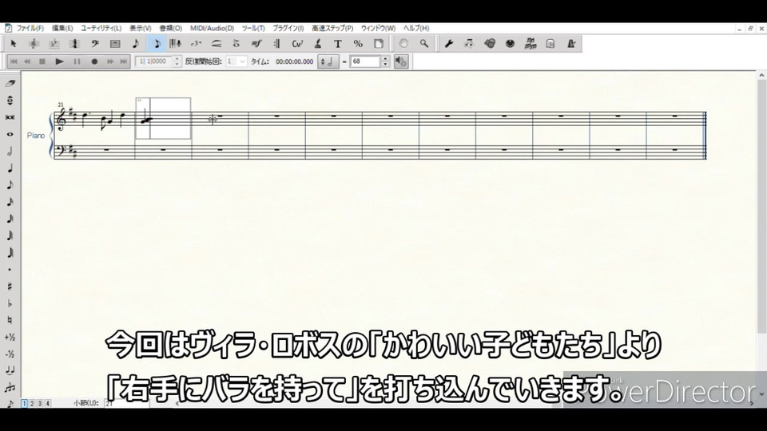Rewind to the beginning

[x=14, y=61]
